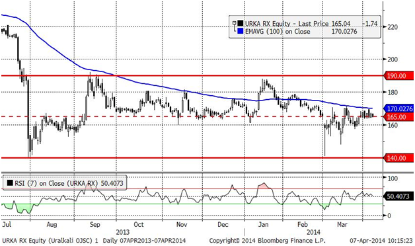Click the '2014' year axis label
The height and width of the screenshot is (246, 415).
[313, 232]
